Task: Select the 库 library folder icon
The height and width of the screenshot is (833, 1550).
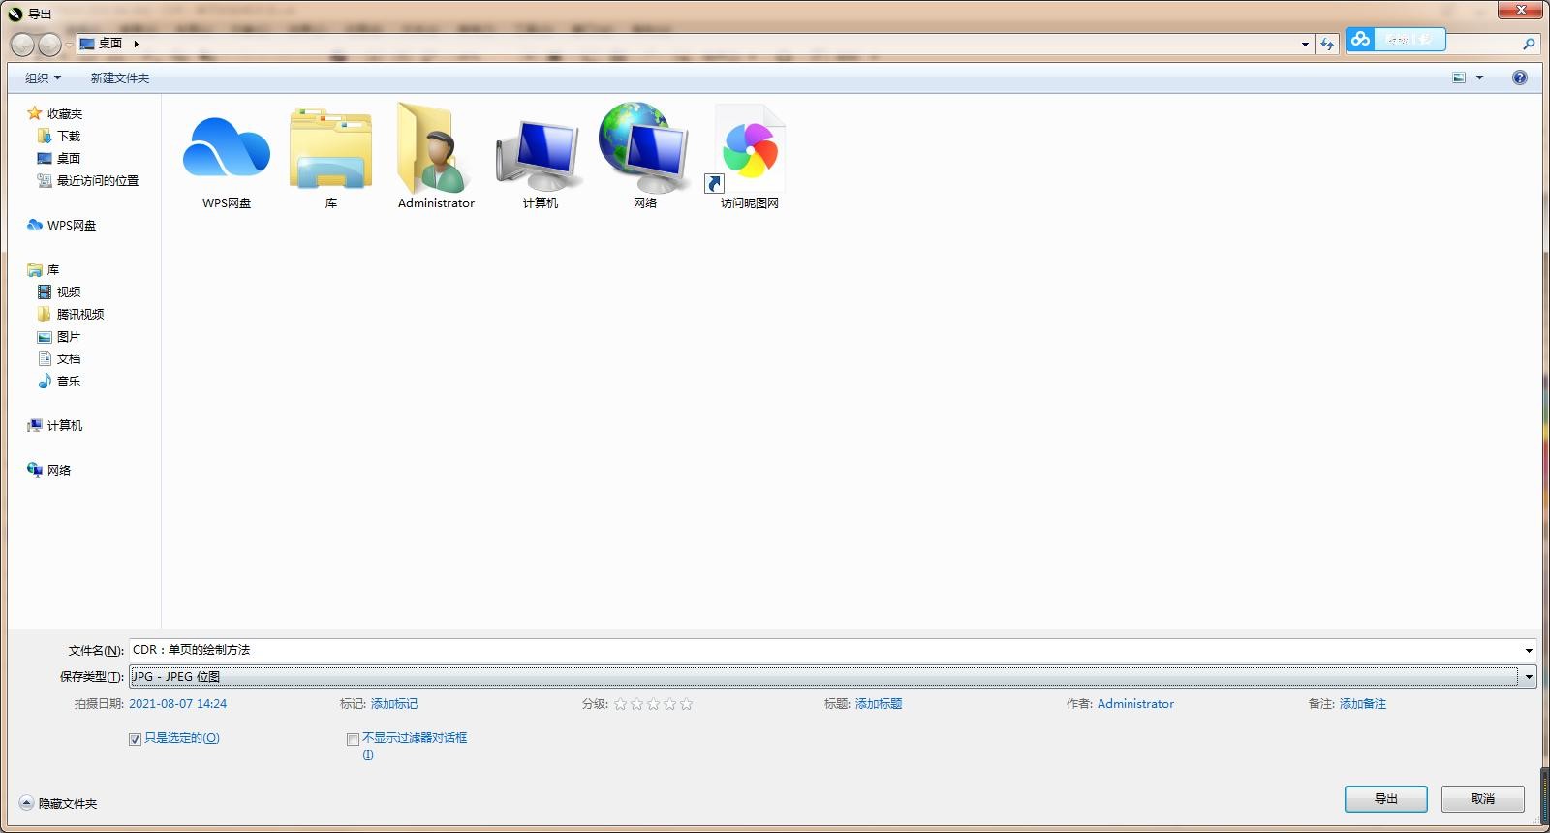Action: point(330,150)
